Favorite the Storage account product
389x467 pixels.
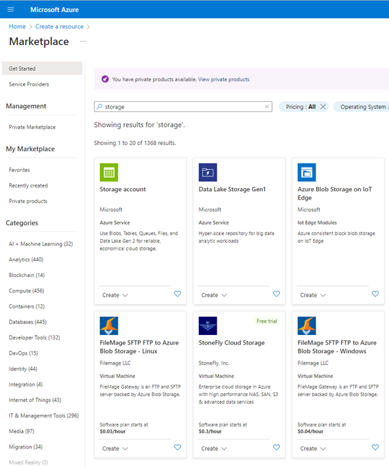(177, 294)
